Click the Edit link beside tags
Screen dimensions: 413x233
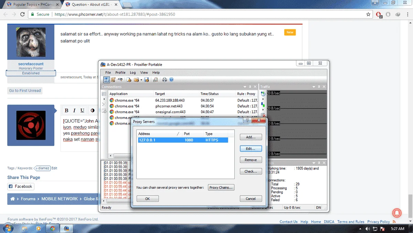coord(54,168)
